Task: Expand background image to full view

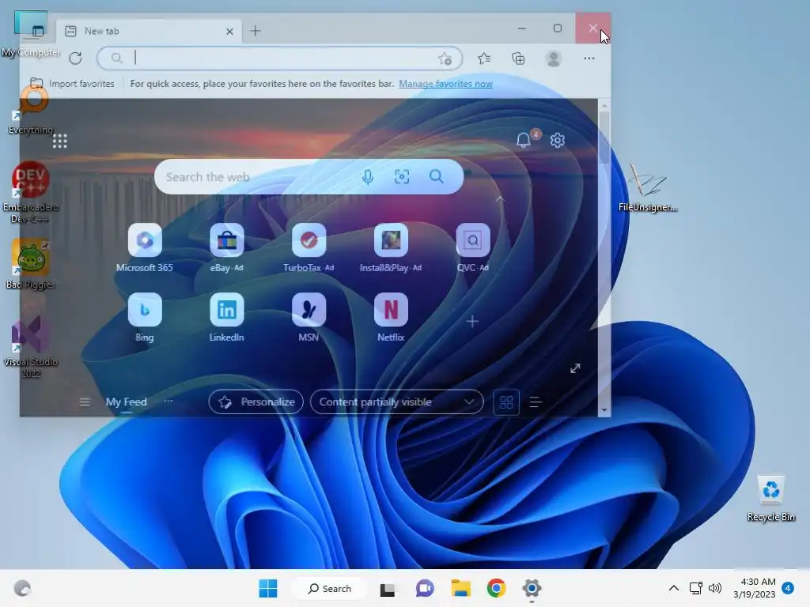Action: click(x=575, y=368)
